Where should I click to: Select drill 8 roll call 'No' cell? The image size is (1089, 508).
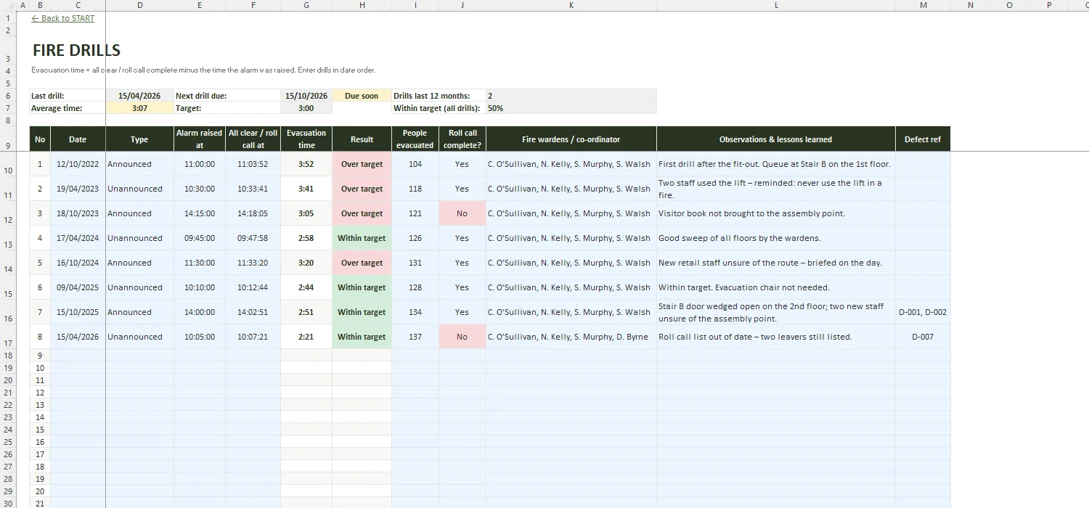click(x=462, y=337)
